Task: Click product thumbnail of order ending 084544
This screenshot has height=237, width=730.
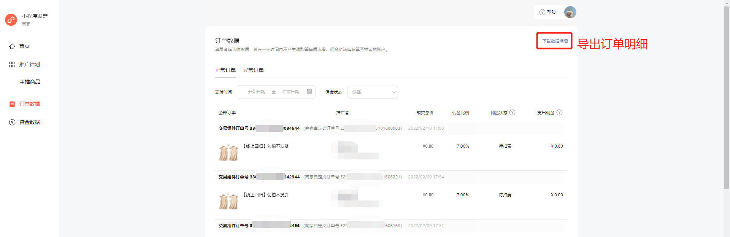Action: (x=229, y=152)
